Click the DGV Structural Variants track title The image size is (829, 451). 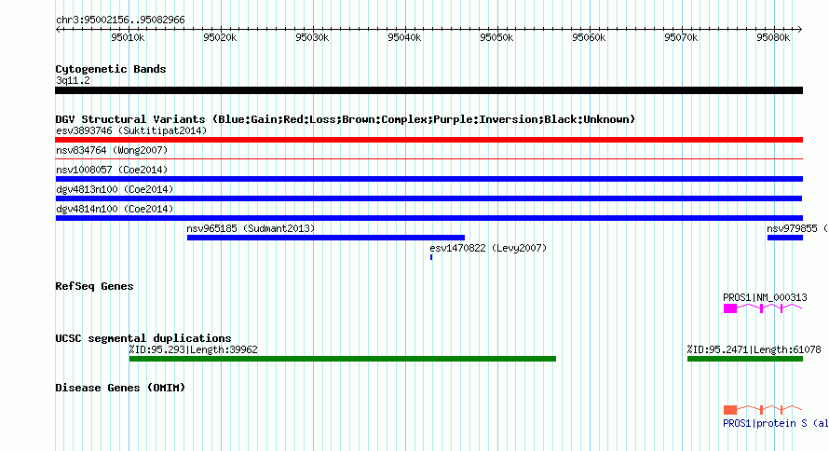345,119
